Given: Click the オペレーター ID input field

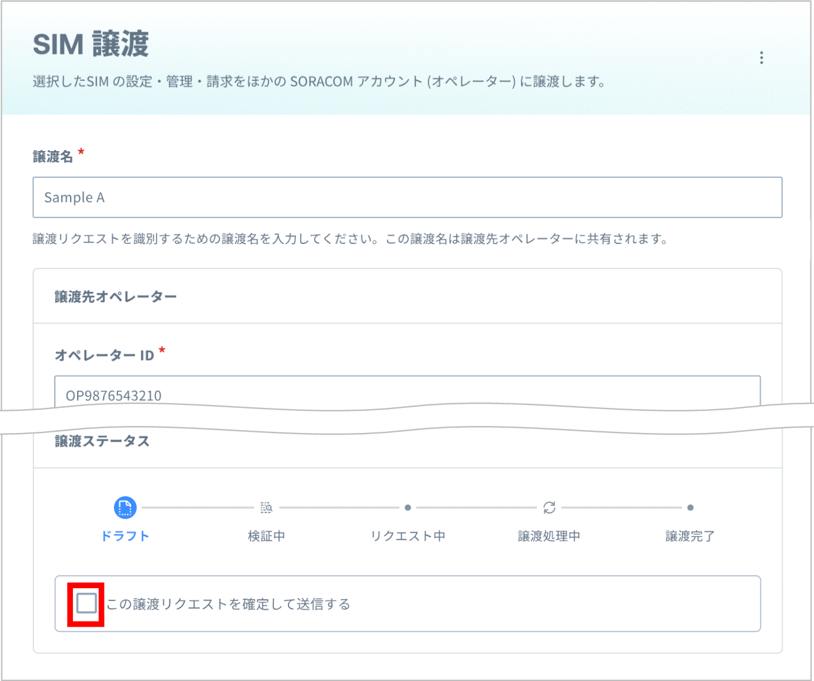Looking at the screenshot, I should click(x=408, y=392).
